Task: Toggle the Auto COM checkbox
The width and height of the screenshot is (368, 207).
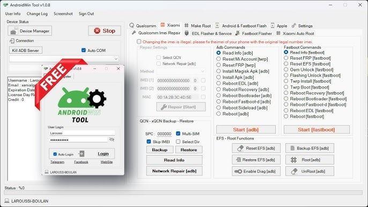Action: pyautogui.click(x=84, y=50)
